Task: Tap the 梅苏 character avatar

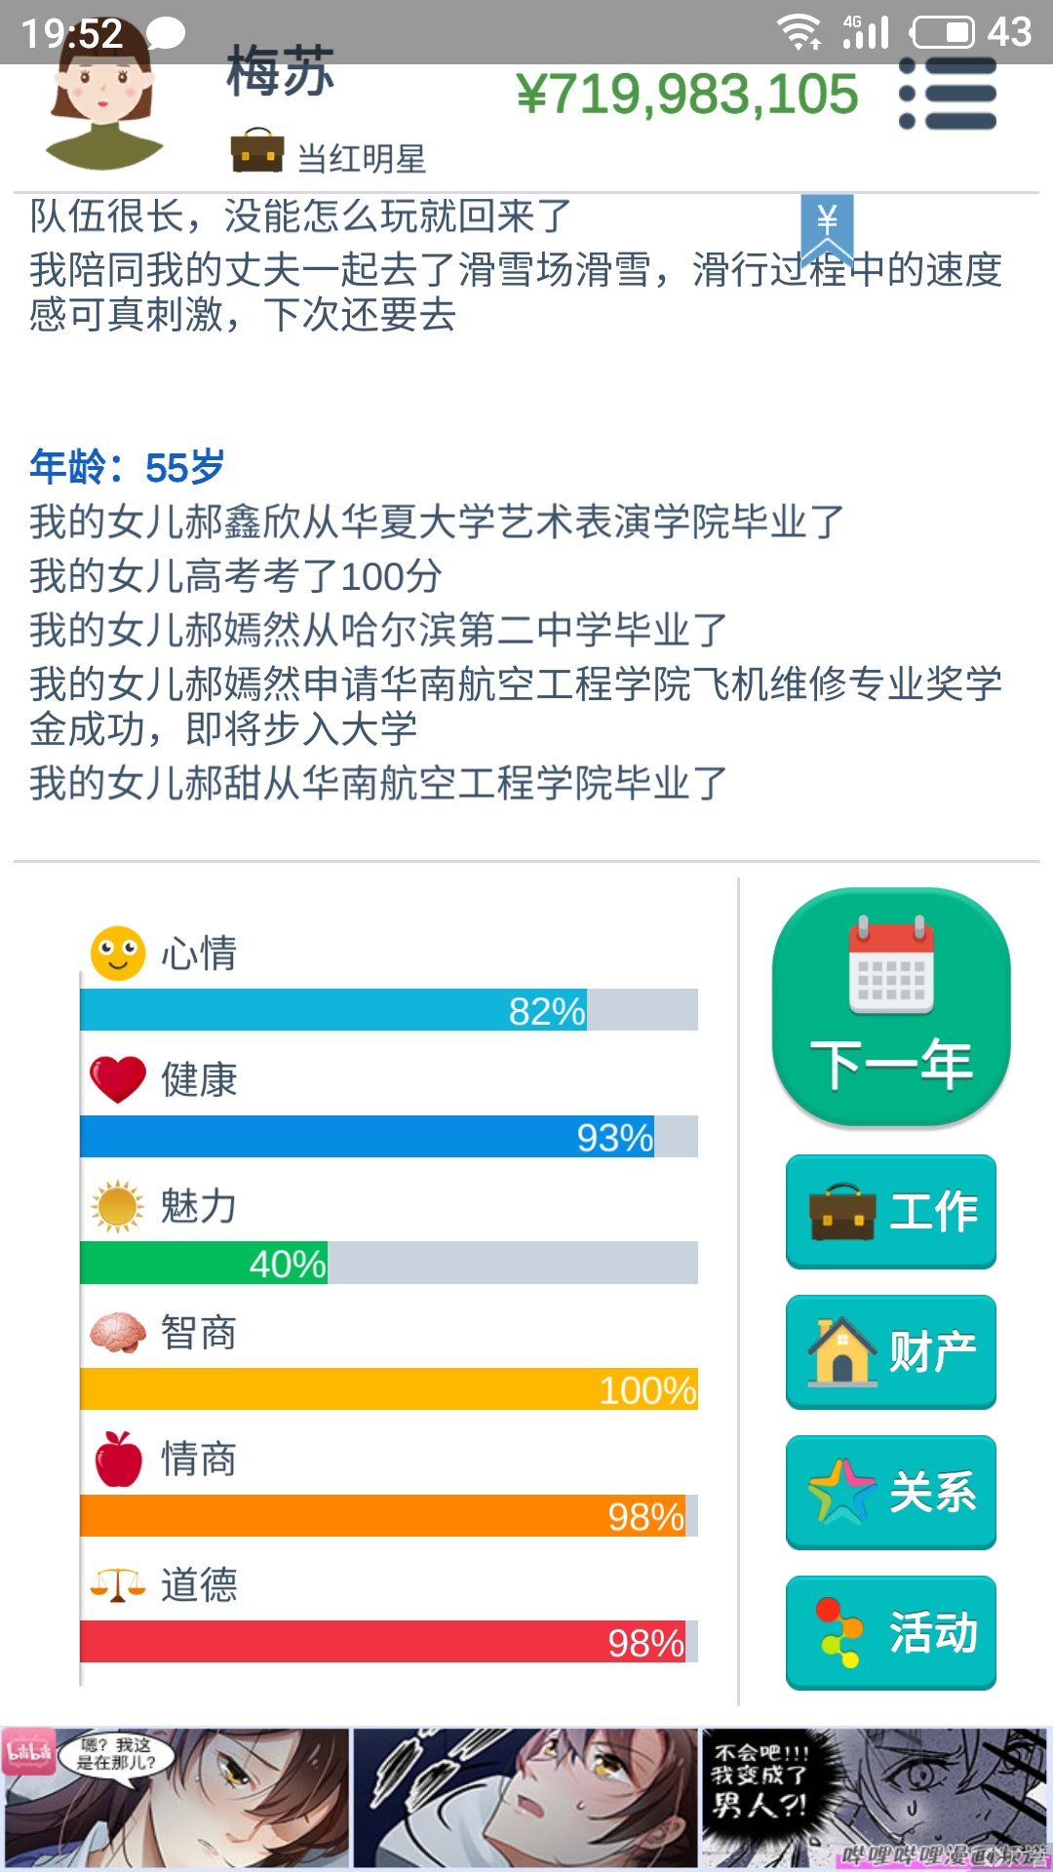Action: coord(104,102)
